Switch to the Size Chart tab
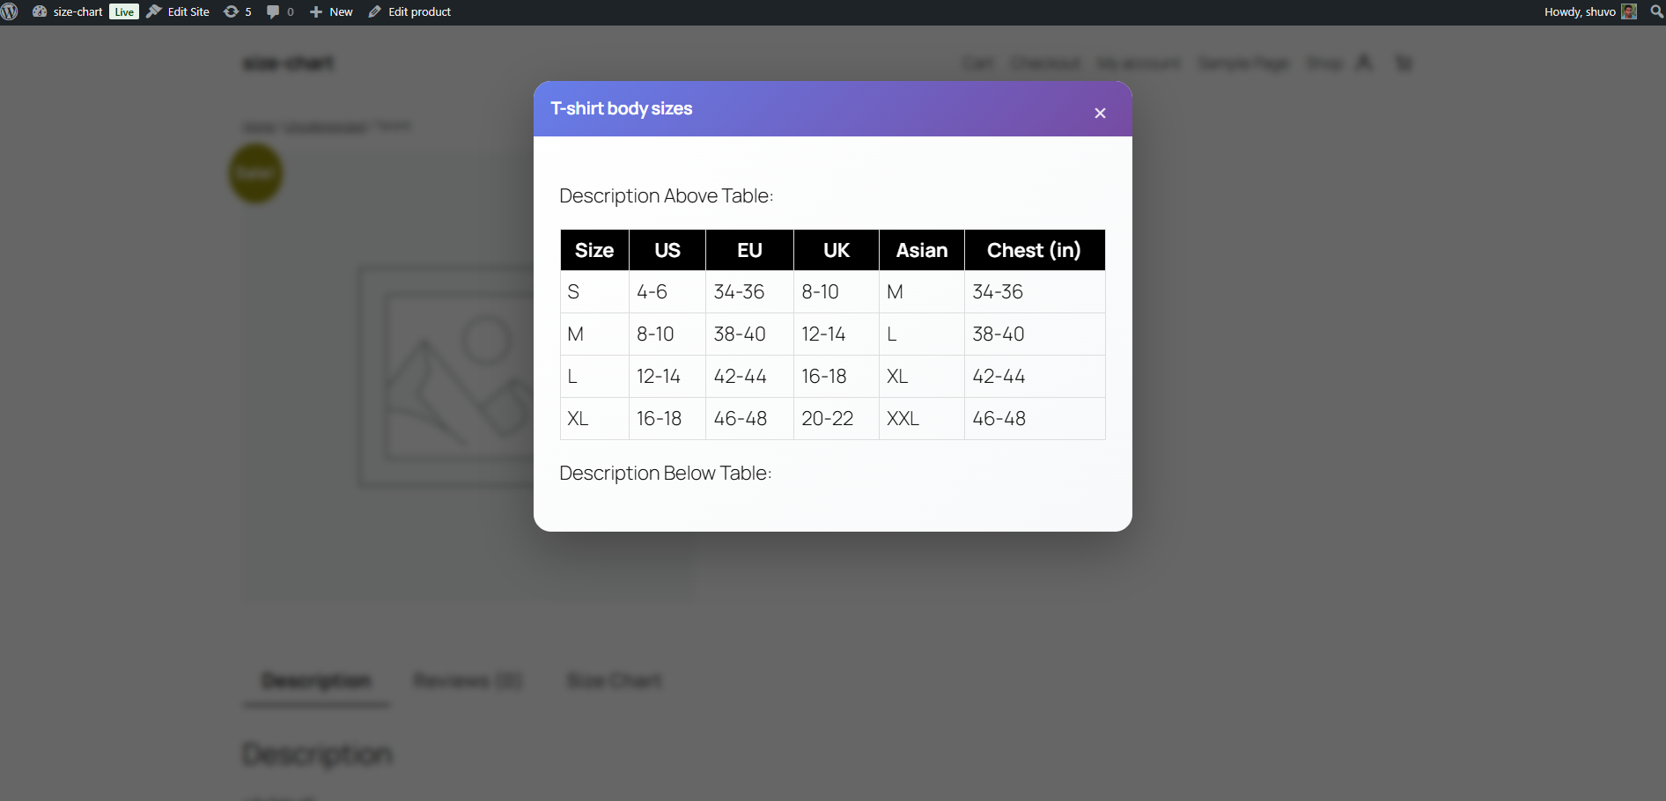The width and height of the screenshot is (1666, 801). pyautogui.click(x=614, y=680)
